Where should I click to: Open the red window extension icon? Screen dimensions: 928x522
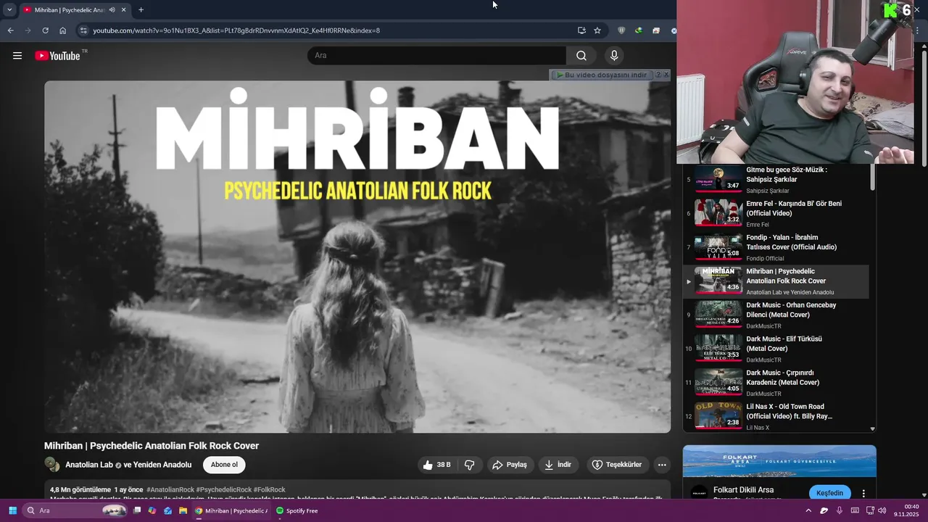(656, 30)
